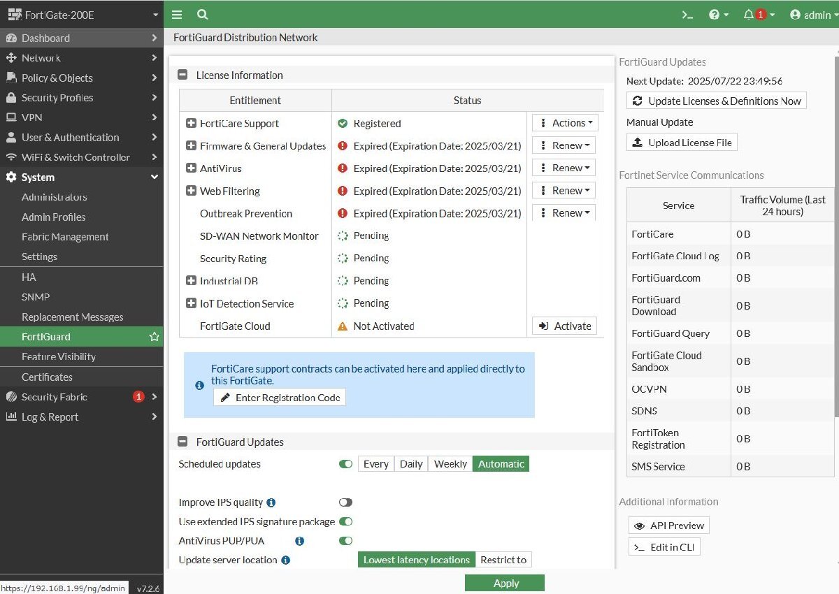Expand Network menu in sidebar
Viewport: 839px width, 594px height.
pos(82,58)
